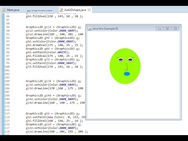Click line 'Graphics2D g4d = (Graphics2D) g;'
This screenshot has height=141, width=188.
pos(52,49)
